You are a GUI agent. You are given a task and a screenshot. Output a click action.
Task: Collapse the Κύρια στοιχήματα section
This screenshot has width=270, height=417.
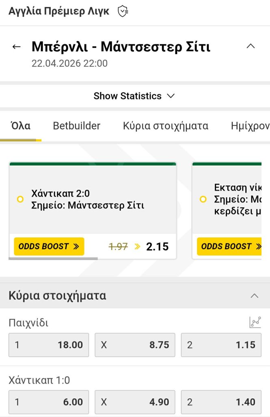click(255, 295)
